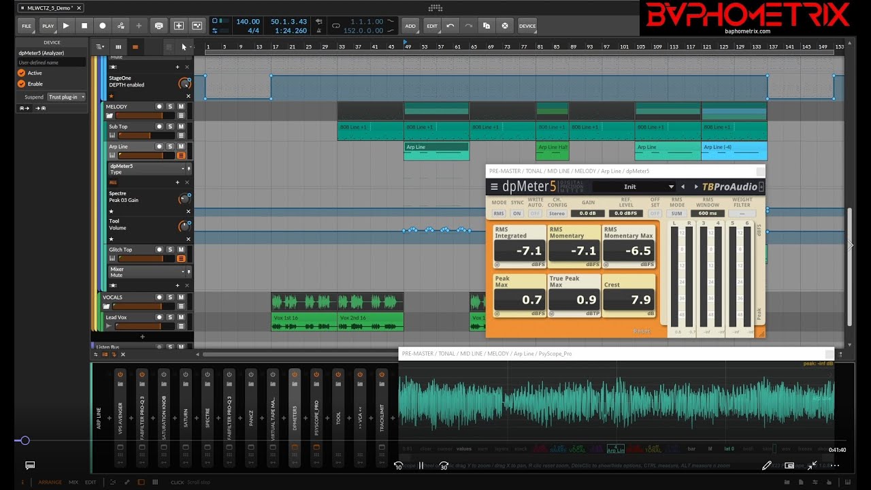871x490 pixels.
Task: Click the video rewind 10 seconds icon
Action: (x=399, y=465)
